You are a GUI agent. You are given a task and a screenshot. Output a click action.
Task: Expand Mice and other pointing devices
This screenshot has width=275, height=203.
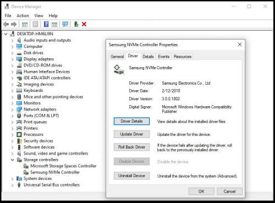click(12, 97)
